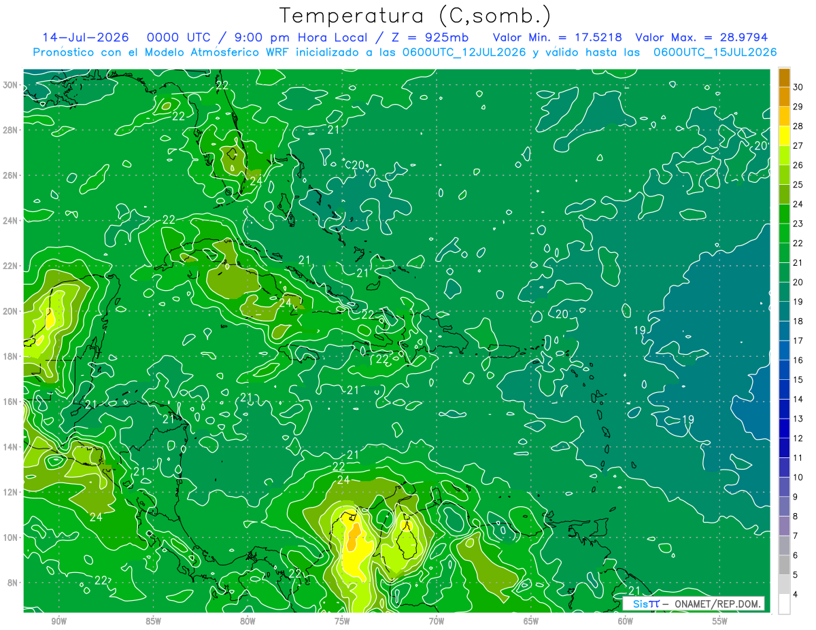Image resolution: width=816 pixels, height=630 pixels.
Task: Click the legend scale value '15'
Action: tap(798, 379)
